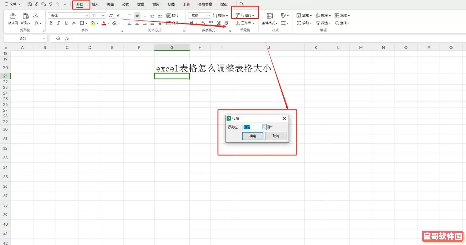
Task: Click the increase decimal places icon
Action: (x=218, y=23)
